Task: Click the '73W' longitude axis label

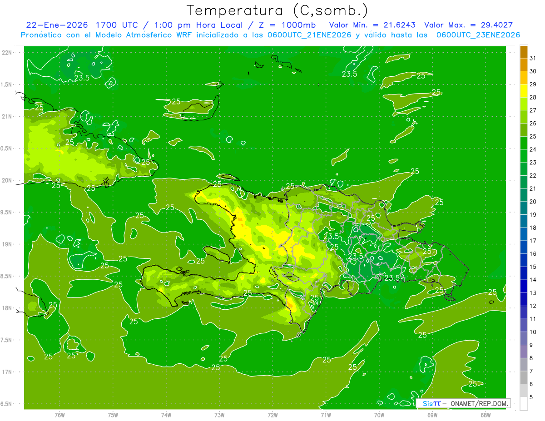Action: [219, 415]
